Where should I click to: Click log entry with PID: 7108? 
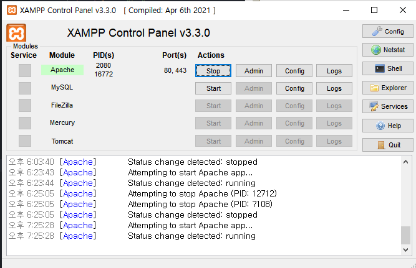(x=140, y=204)
